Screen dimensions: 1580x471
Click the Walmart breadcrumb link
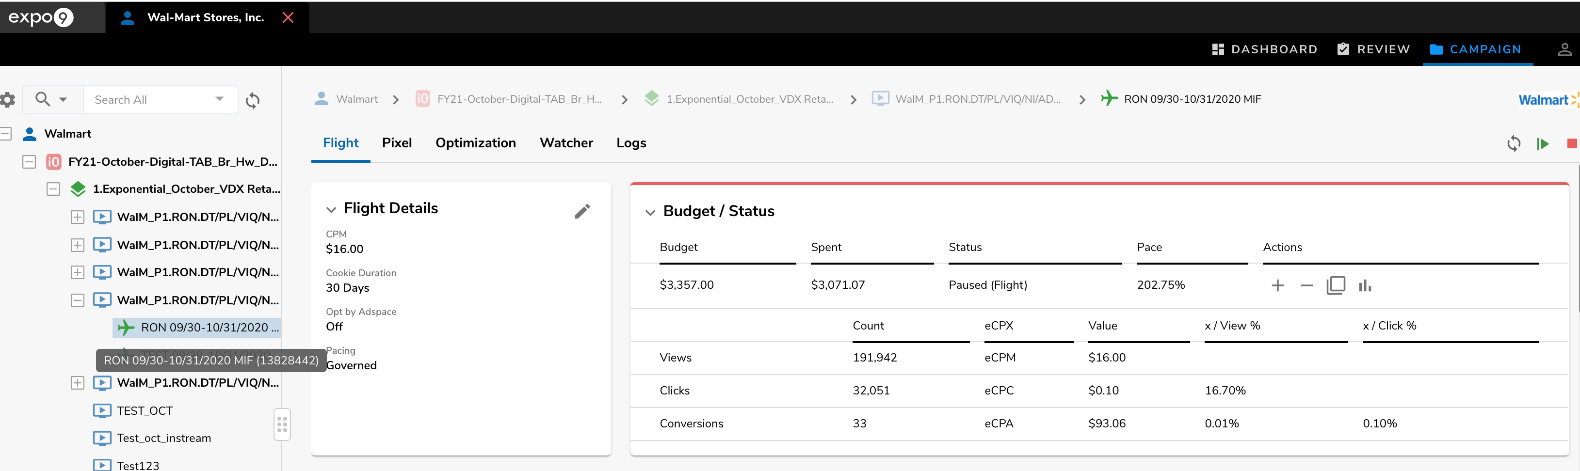[x=356, y=99]
